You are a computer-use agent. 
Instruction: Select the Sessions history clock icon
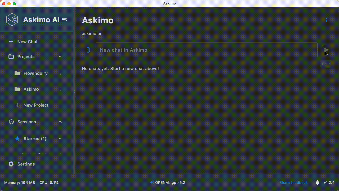tap(11, 122)
